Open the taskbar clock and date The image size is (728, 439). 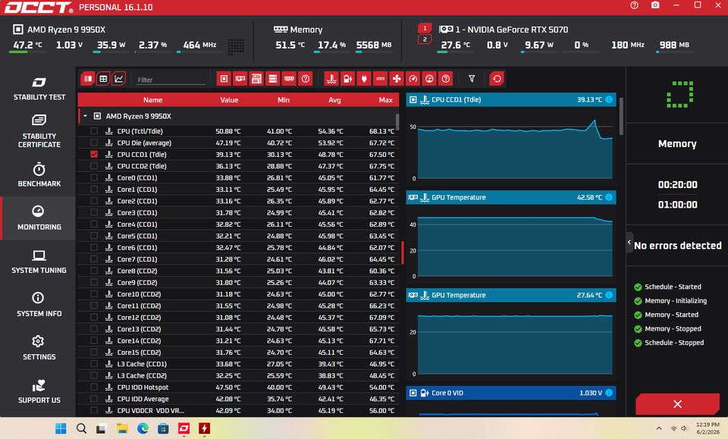[x=708, y=428]
